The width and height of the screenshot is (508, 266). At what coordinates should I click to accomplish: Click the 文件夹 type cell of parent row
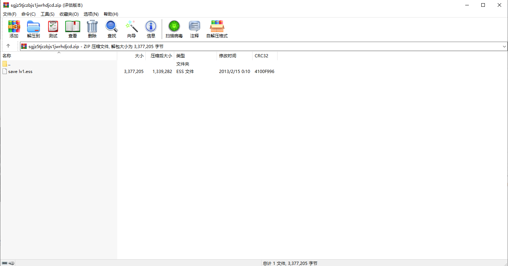183,64
